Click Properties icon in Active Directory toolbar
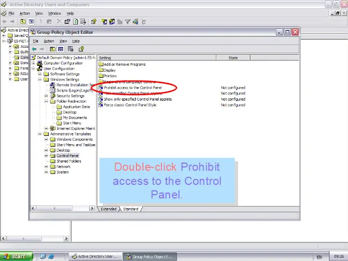 [67, 22]
